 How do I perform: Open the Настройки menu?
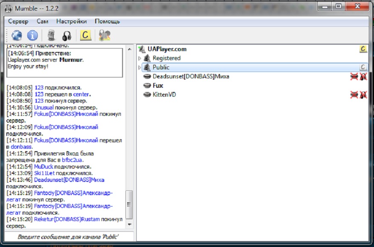[71, 21]
